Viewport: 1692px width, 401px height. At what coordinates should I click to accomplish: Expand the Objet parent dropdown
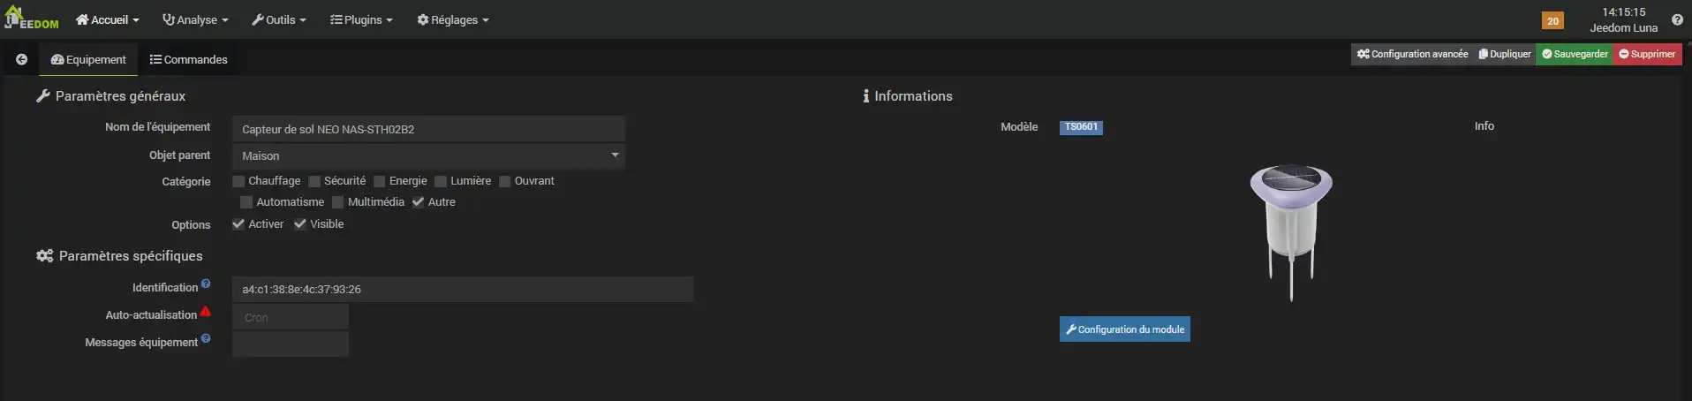(428, 156)
